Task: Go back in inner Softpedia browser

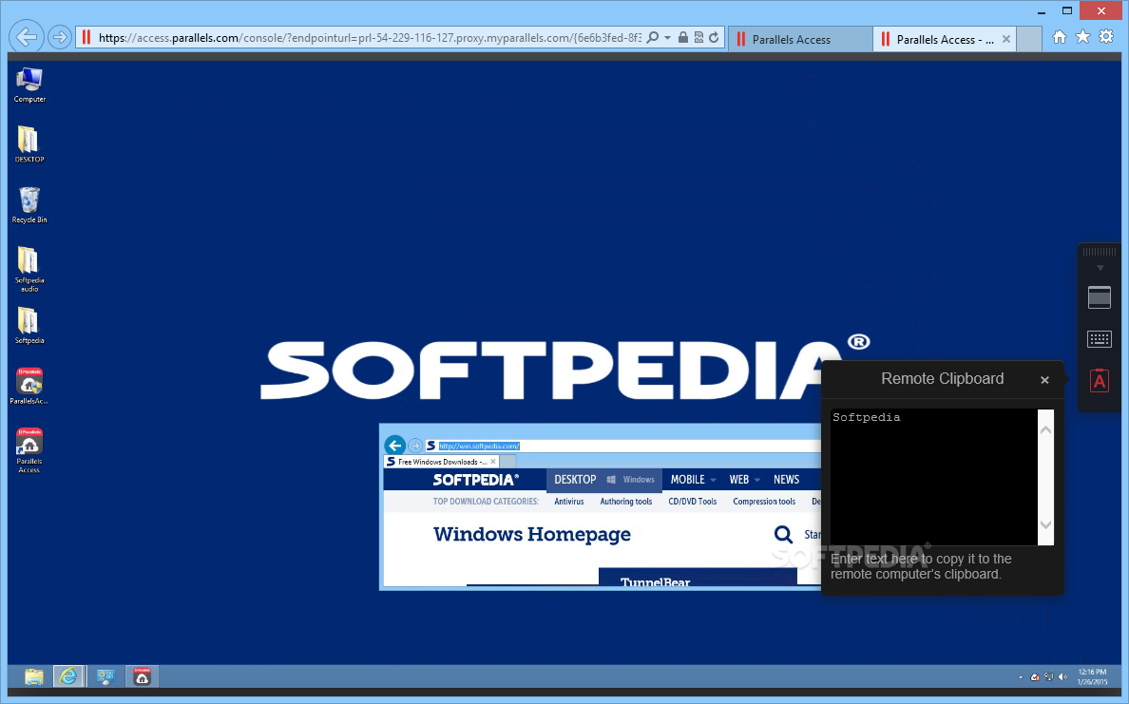Action: 394,446
